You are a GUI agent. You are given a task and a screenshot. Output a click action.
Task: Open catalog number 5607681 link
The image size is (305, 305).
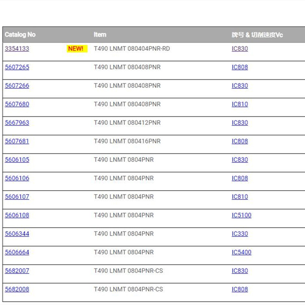[17, 141]
